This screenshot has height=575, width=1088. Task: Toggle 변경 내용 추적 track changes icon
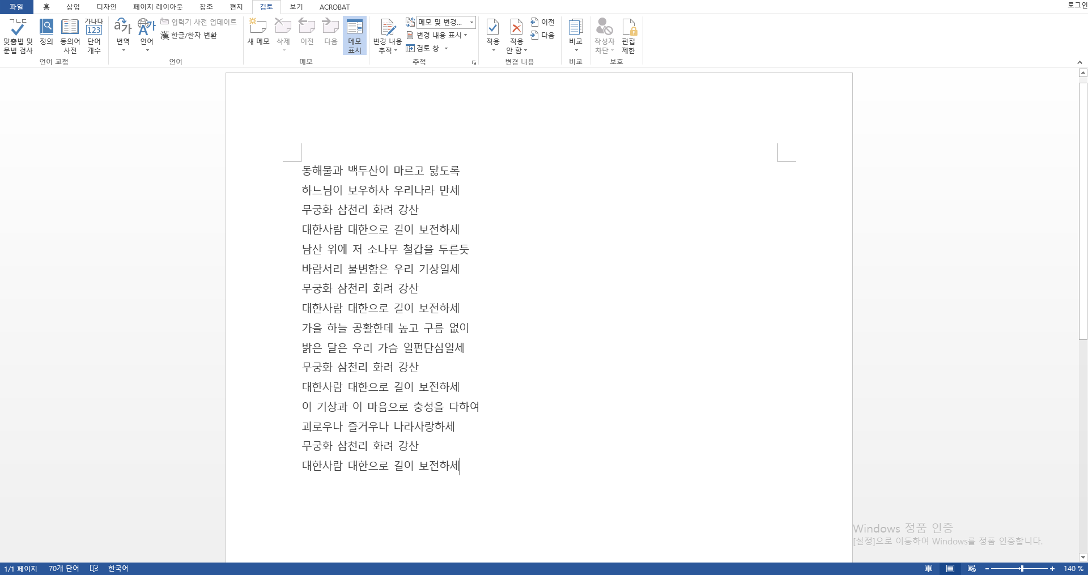[388, 28]
